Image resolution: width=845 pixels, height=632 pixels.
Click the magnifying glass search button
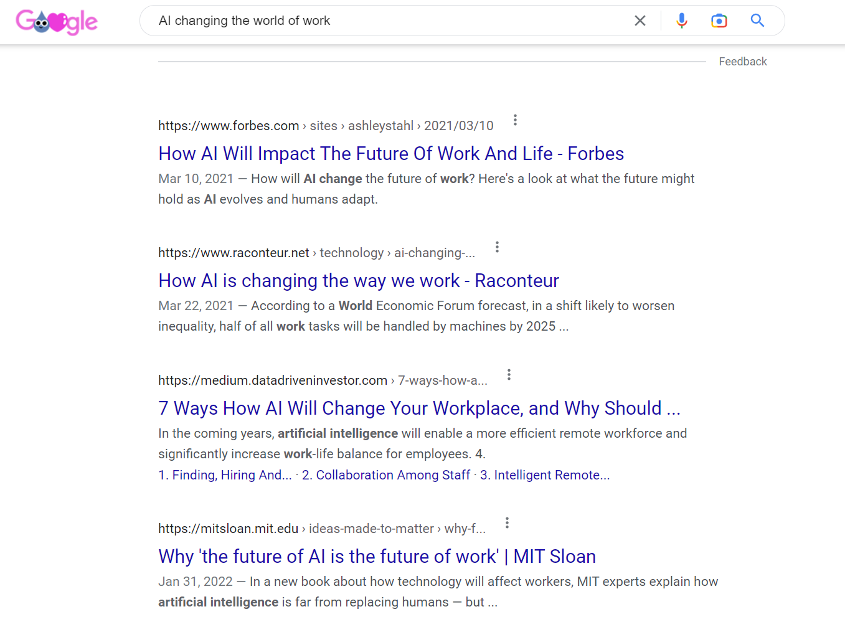pos(757,21)
